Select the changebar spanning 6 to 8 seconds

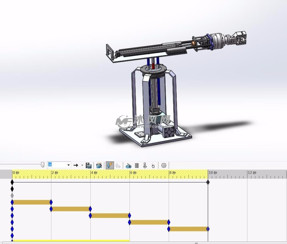149,222
